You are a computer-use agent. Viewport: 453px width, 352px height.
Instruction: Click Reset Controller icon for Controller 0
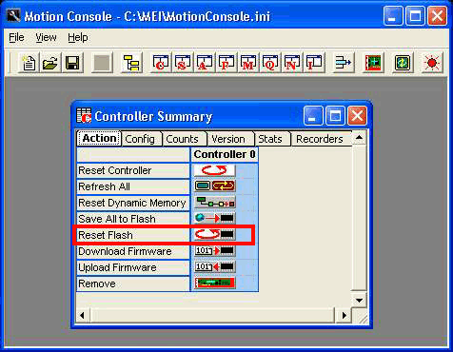tap(214, 170)
